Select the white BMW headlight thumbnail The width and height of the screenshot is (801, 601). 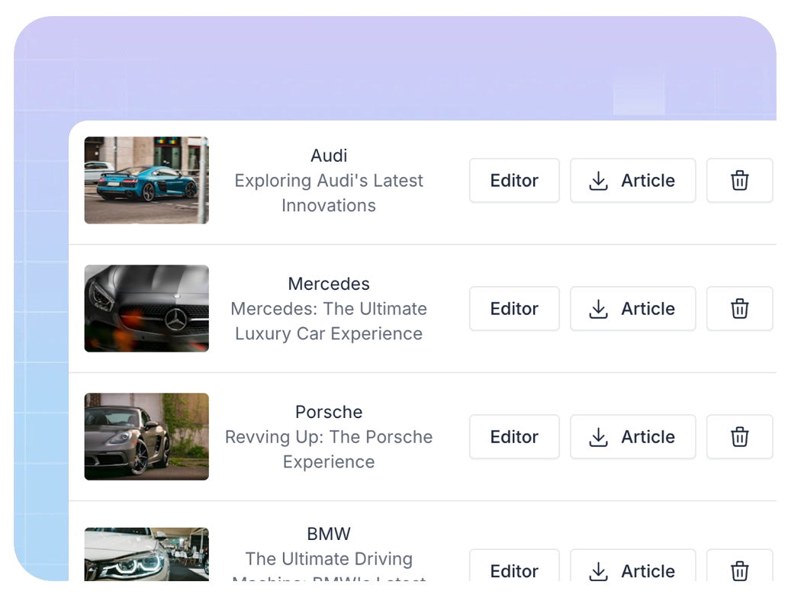click(146, 554)
